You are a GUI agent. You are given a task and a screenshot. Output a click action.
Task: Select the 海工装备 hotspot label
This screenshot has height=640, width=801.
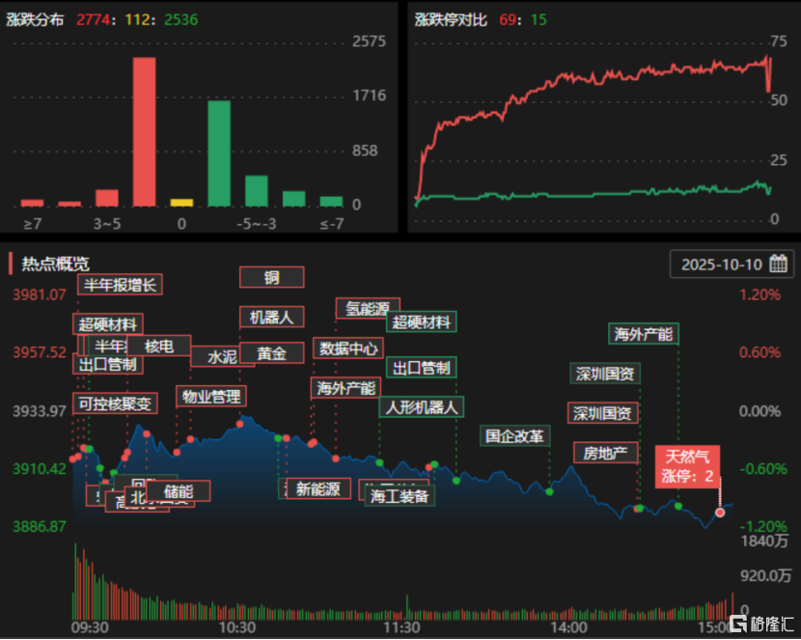click(400, 495)
